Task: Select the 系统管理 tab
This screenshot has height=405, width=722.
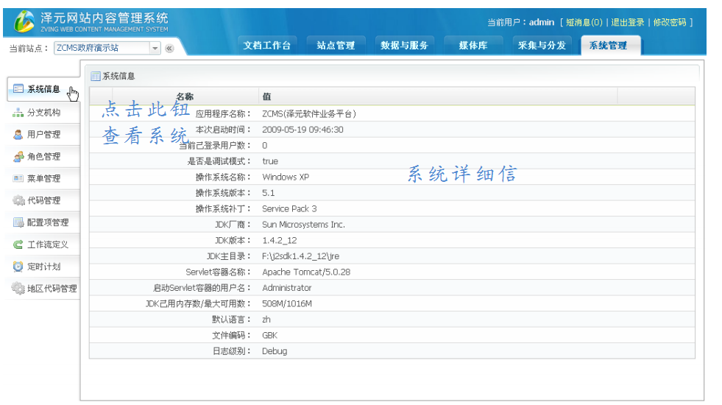Action: click(611, 46)
